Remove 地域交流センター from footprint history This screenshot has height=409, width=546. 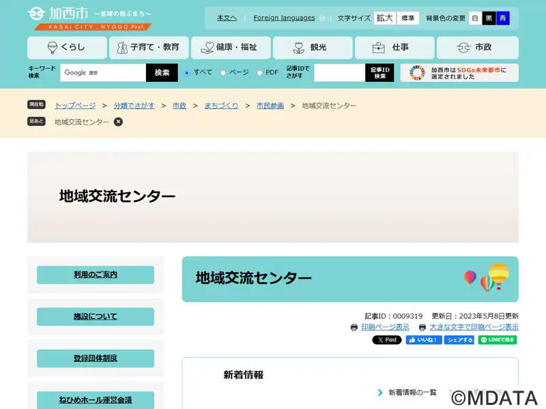click(x=118, y=122)
